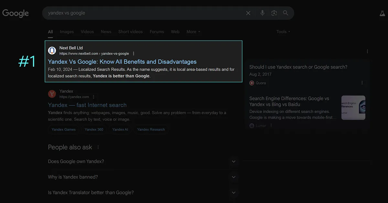Switch to the News tab
388x203 pixels.
click(x=106, y=32)
